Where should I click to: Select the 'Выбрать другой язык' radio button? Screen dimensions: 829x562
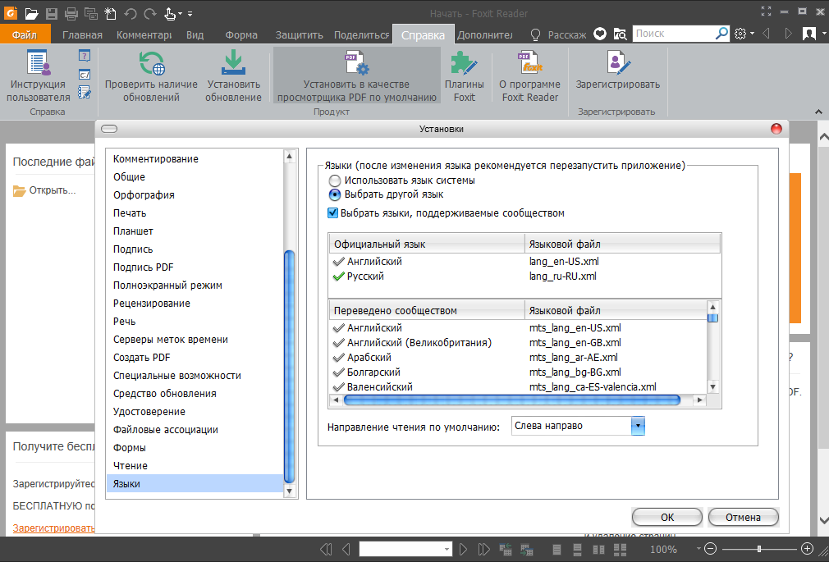[x=335, y=194]
